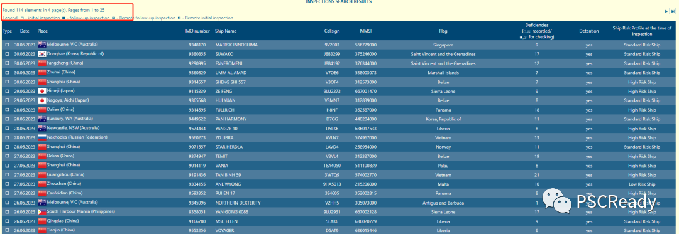
Task: Click the Australian flag beside Bunbury, WA
Action: tap(42, 119)
